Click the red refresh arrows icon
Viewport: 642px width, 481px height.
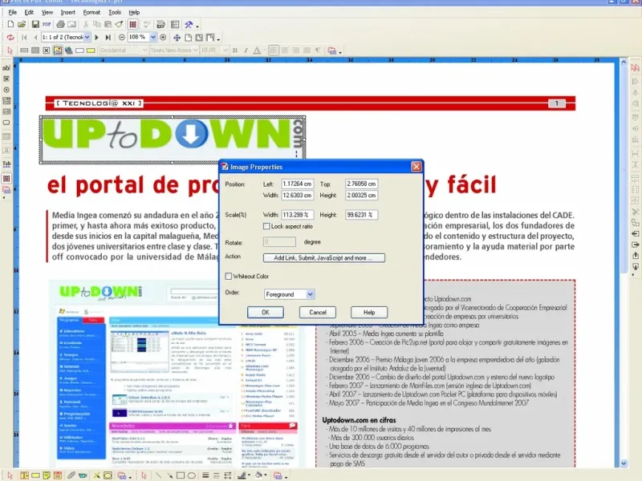point(10,37)
